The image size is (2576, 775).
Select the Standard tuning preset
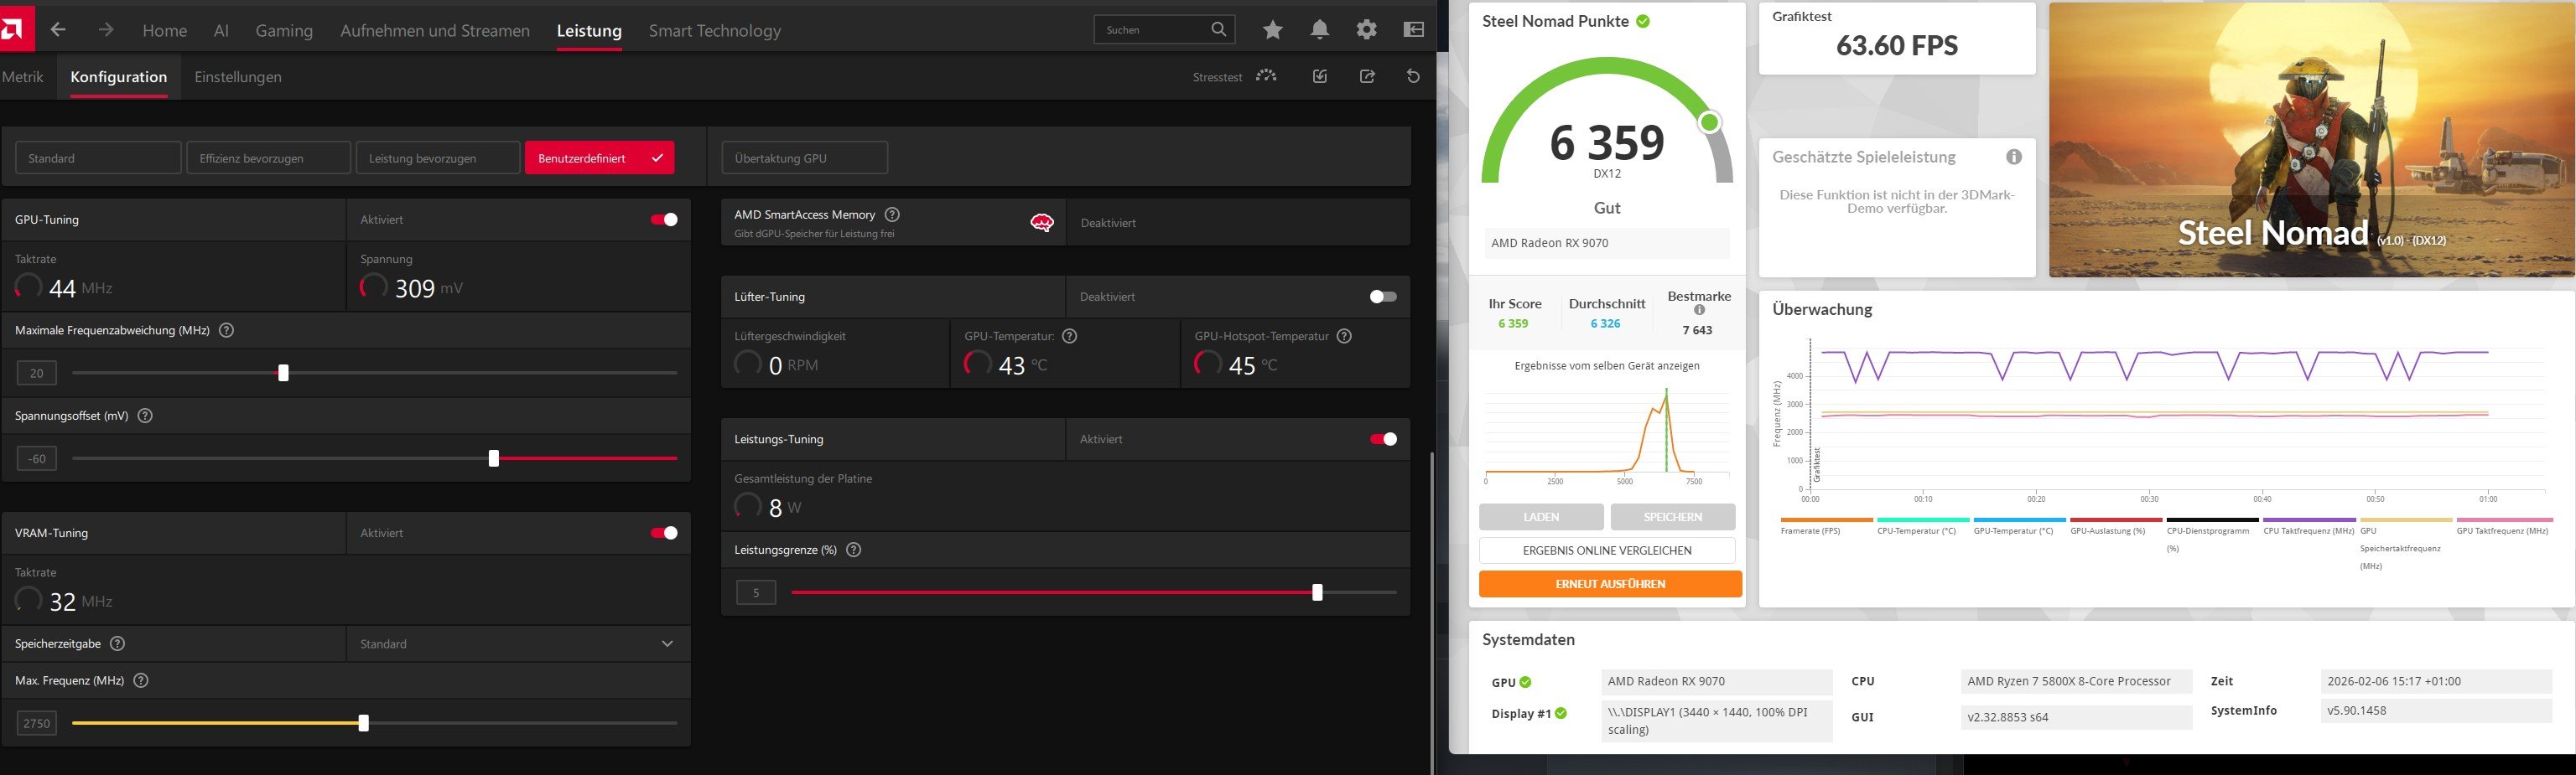pos(98,158)
